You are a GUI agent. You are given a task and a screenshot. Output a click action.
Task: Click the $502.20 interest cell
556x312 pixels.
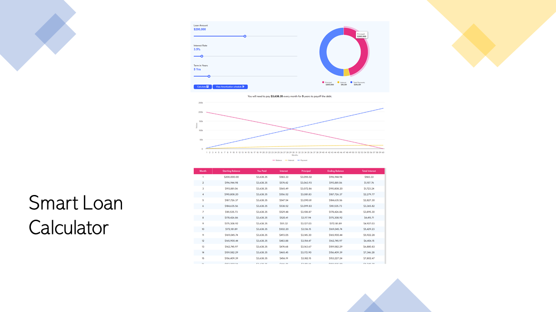point(284,229)
